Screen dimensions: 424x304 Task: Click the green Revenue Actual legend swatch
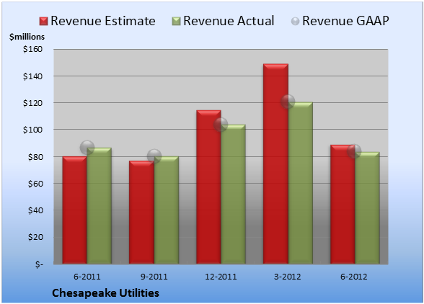point(176,22)
